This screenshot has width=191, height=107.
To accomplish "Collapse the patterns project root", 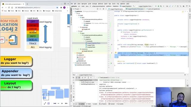I will click(74, 11).
